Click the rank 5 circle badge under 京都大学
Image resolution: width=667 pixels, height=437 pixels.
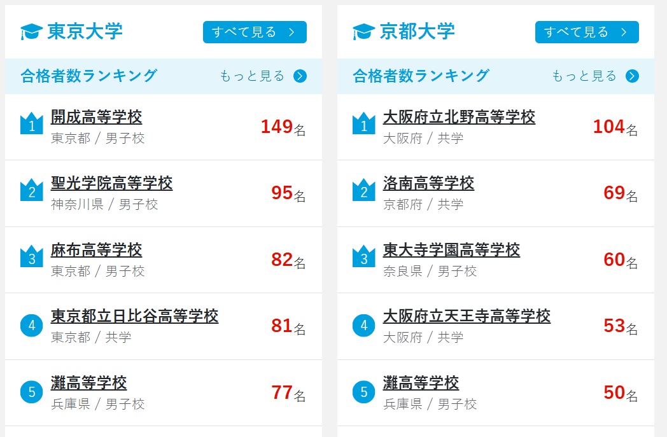(363, 392)
